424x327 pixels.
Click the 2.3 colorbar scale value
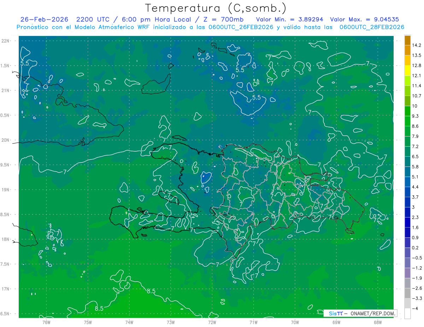pos(416,217)
